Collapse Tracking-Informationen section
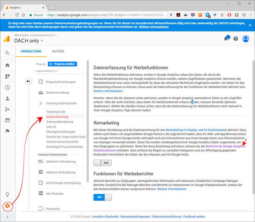The width and height of the screenshot is (255, 222). (x=61, y=103)
